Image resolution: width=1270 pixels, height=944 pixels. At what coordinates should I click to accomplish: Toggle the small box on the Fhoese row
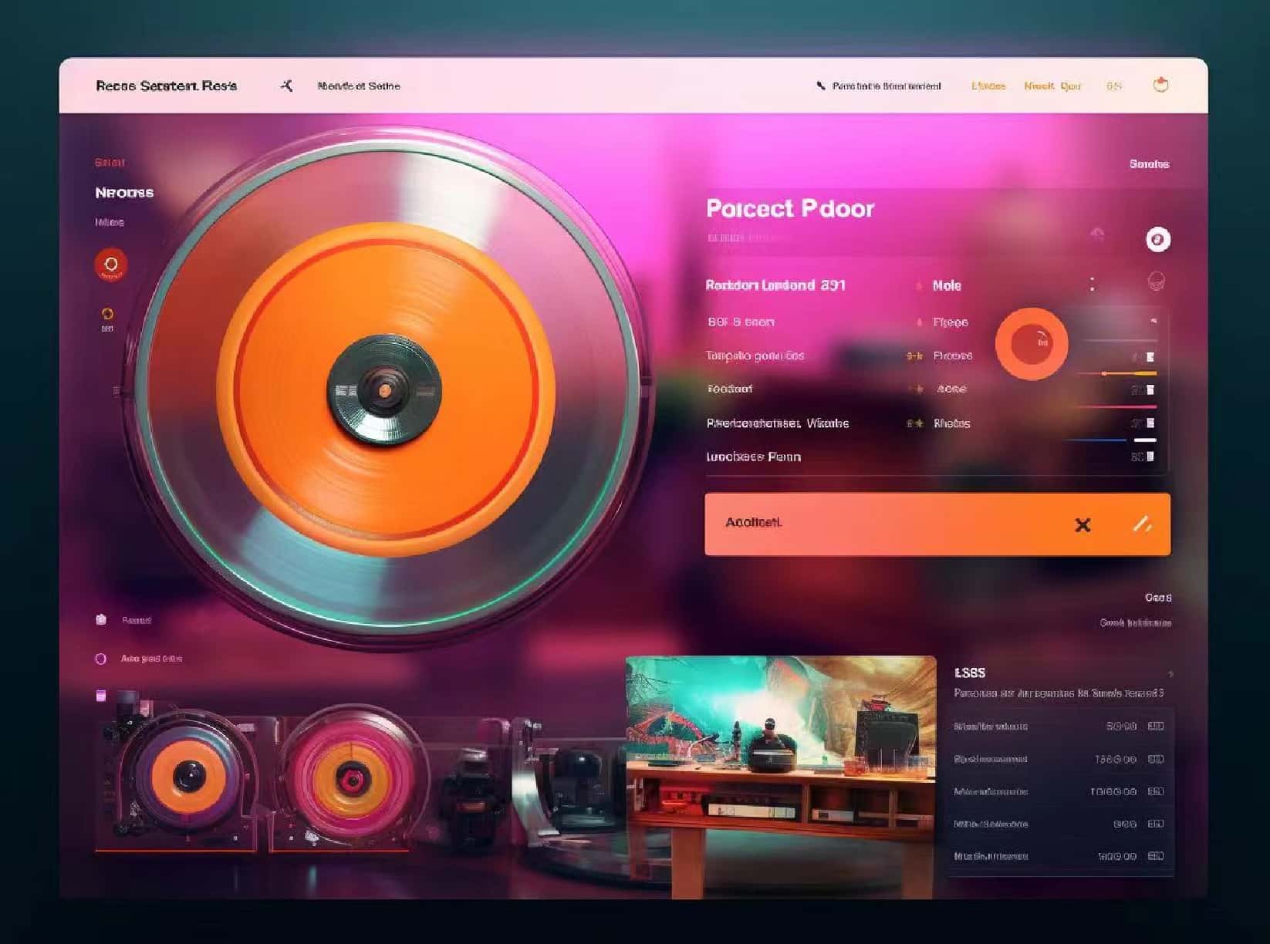[x=1150, y=357]
